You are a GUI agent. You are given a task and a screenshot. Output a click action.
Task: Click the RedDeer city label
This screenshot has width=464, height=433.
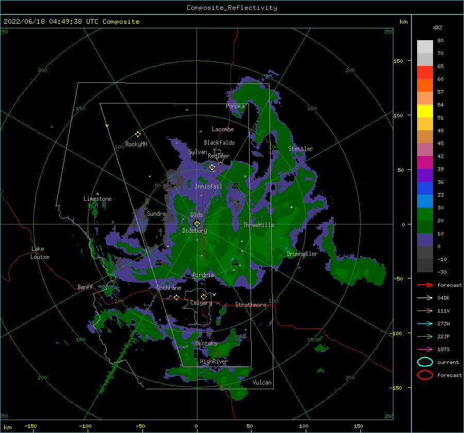pyautogui.click(x=219, y=156)
